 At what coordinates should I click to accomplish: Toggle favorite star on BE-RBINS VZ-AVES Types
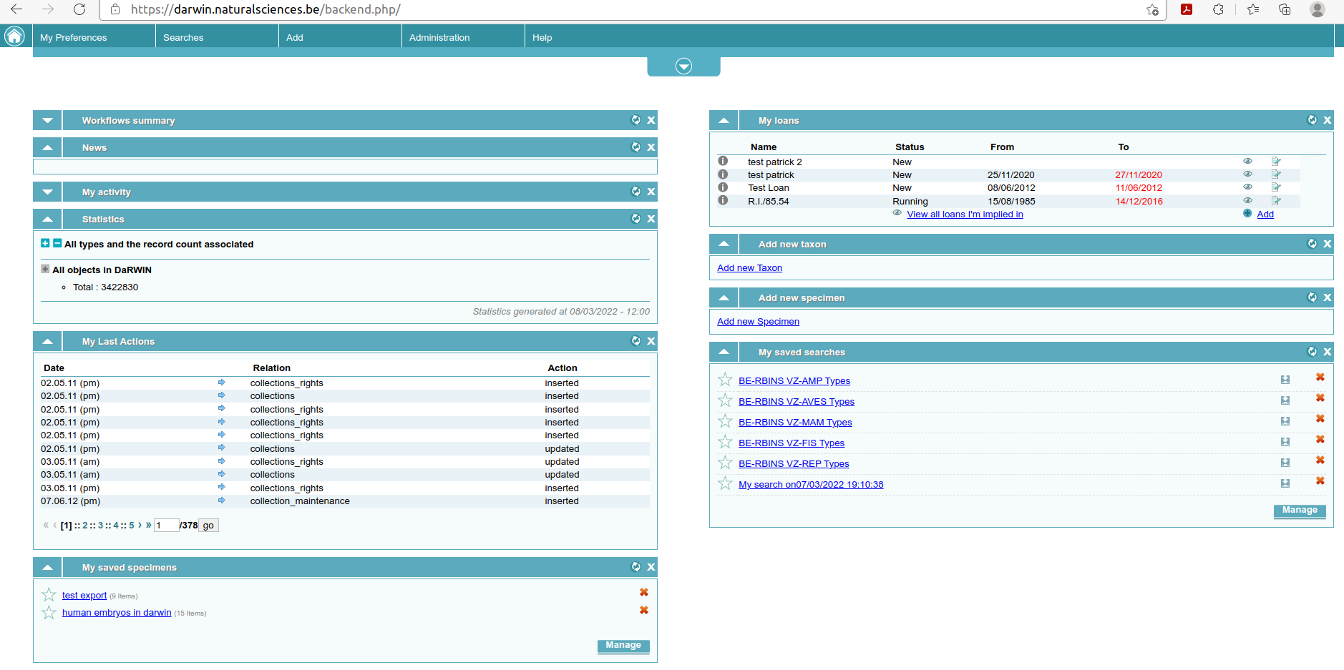click(724, 400)
